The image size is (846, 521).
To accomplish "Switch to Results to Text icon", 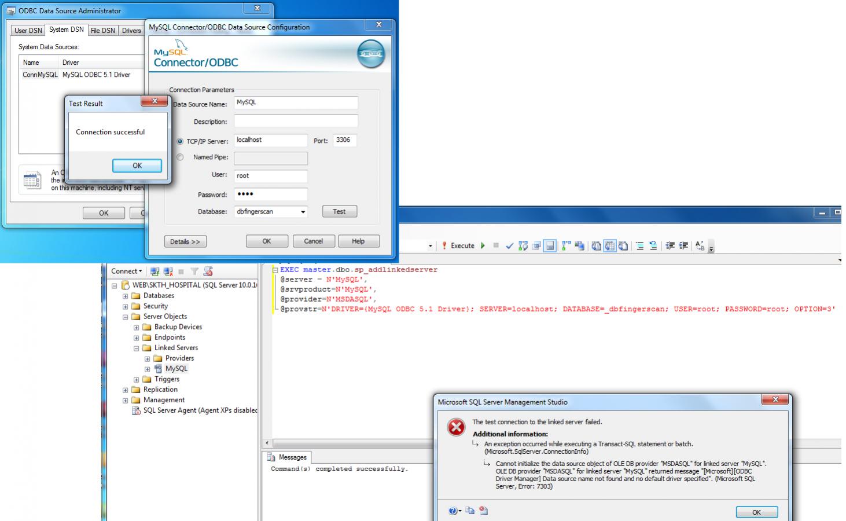I will point(596,246).
